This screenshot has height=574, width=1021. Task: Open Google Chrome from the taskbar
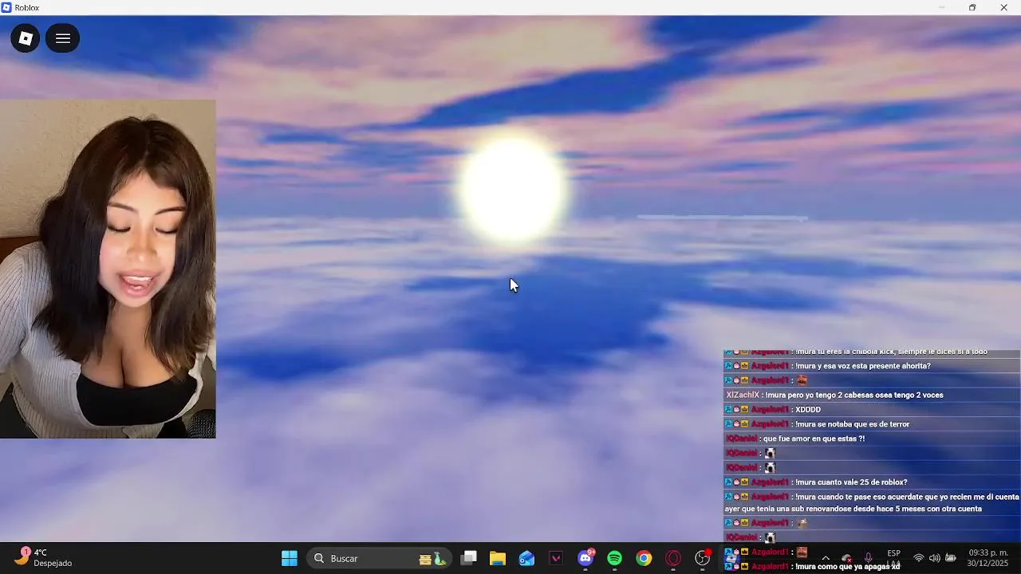click(x=644, y=558)
